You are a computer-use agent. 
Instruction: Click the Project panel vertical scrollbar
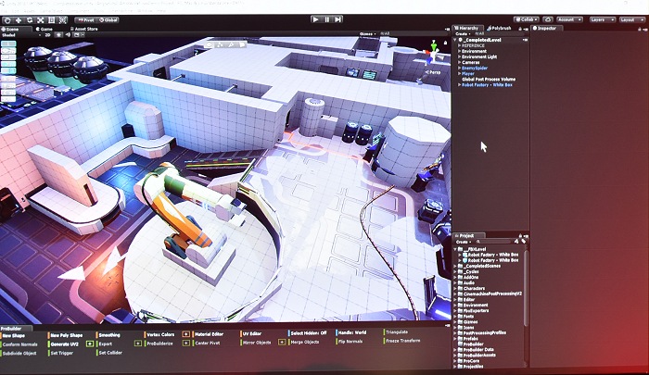(527, 290)
